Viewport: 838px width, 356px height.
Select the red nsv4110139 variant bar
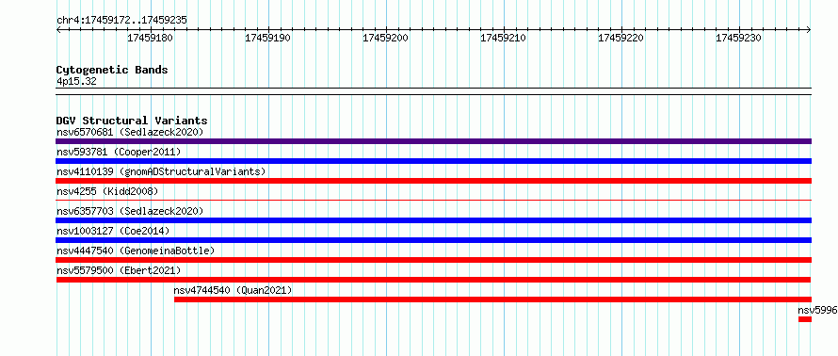(433, 181)
